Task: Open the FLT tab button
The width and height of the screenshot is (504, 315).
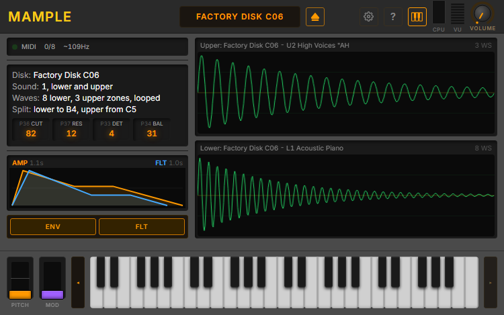Action: point(142,227)
